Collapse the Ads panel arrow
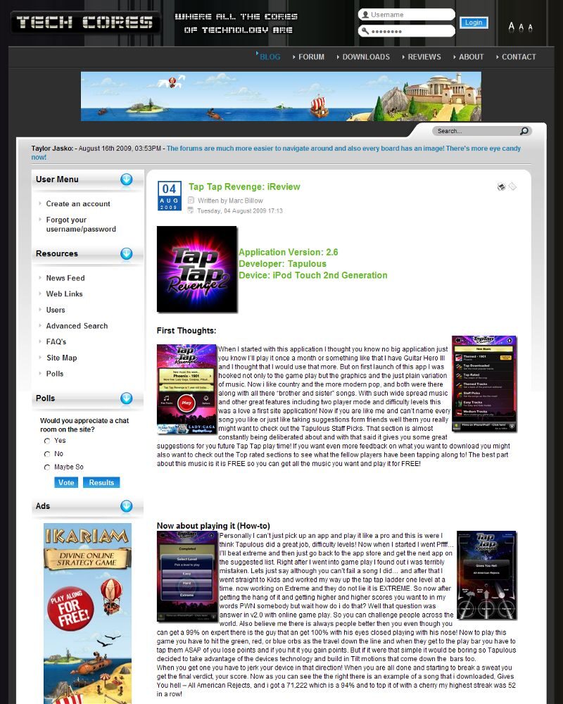Viewport: 563px width, 704px height. click(x=127, y=506)
